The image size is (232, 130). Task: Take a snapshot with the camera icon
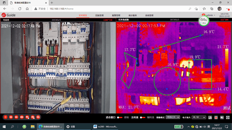pos(11,117)
